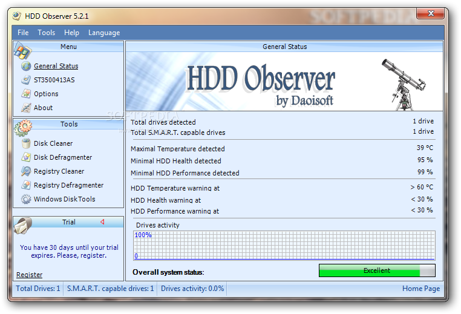Select the ST3500413AS drive entry
This screenshot has height=314, width=461.
pyautogui.click(x=54, y=80)
